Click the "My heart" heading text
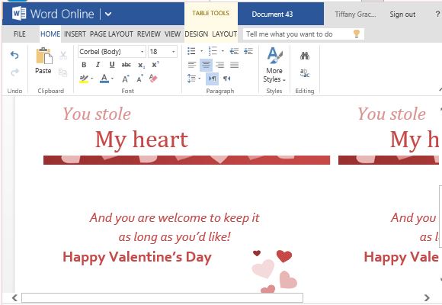This screenshot has height=305, width=442. (142, 140)
